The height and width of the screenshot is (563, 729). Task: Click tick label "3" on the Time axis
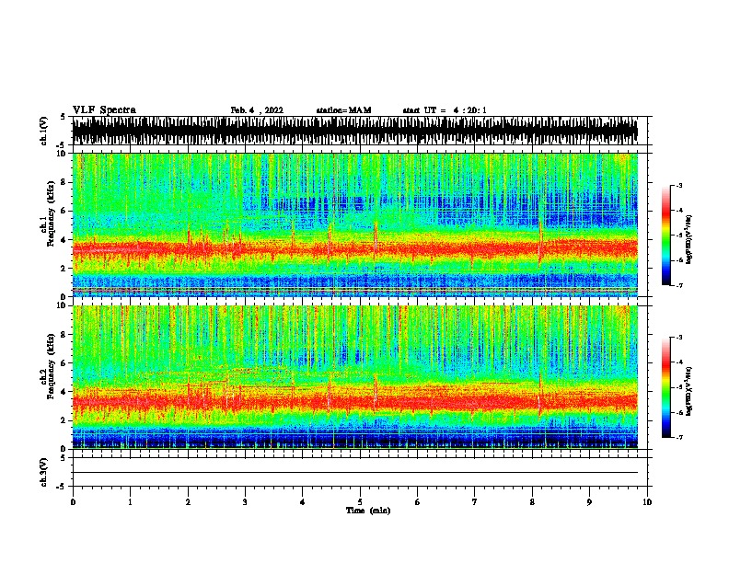tap(245, 502)
